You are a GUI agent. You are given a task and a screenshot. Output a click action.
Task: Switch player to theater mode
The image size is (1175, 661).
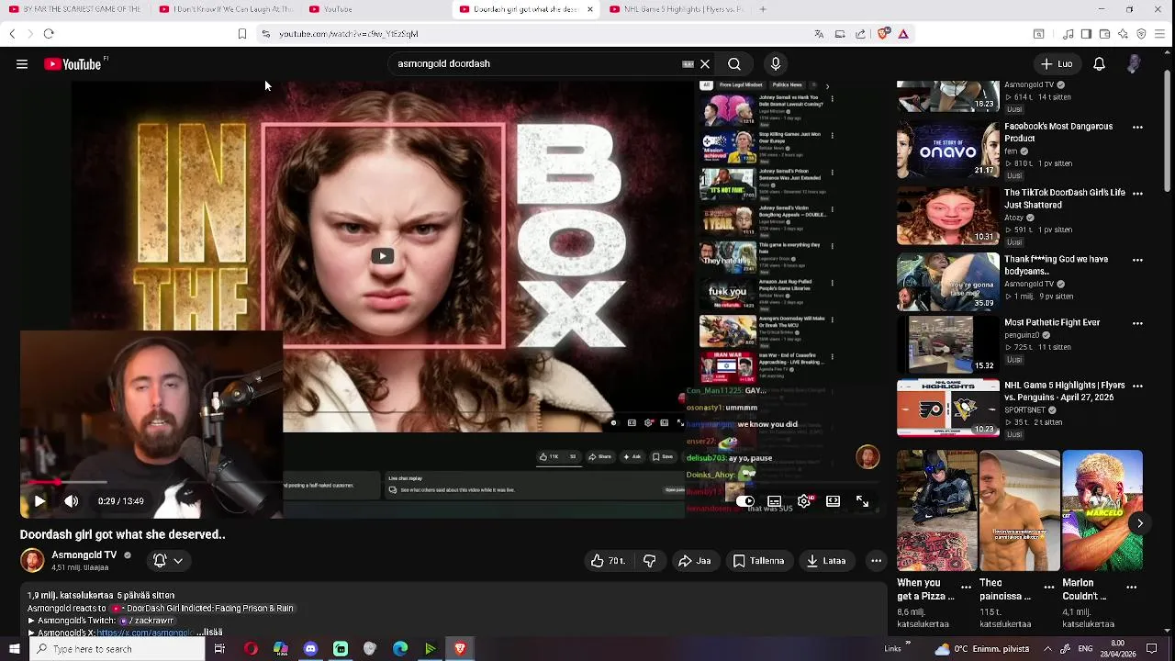[833, 501]
